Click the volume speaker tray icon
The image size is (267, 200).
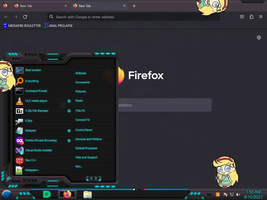[238, 194]
